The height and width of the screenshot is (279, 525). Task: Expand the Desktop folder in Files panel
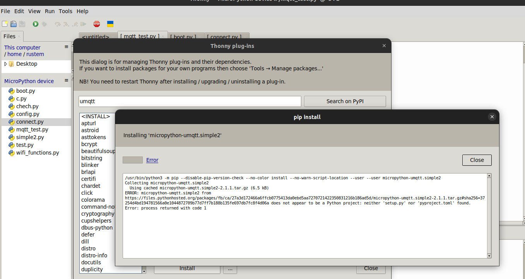point(5,63)
